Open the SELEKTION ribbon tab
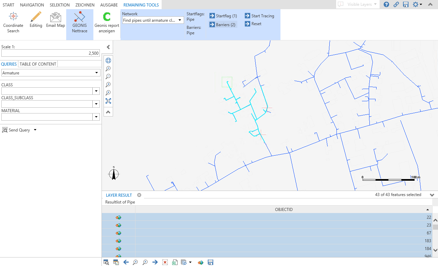This screenshot has width=438, height=266. (x=59, y=5)
